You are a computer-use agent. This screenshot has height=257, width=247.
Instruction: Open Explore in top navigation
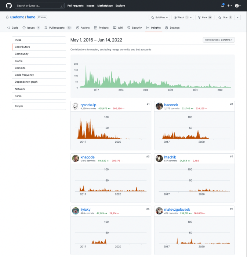[x=120, y=6]
